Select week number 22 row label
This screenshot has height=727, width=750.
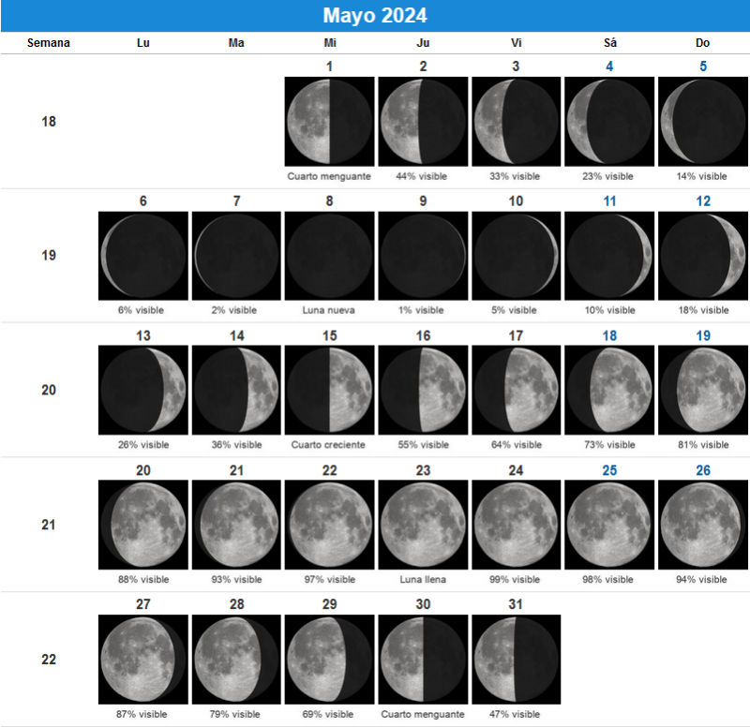coord(49,659)
